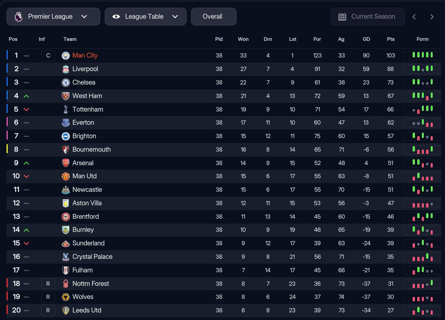Click Man City's form indicator bars
Image resolution: width=445 pixels, height=320 pixels.
pos(422,56)
